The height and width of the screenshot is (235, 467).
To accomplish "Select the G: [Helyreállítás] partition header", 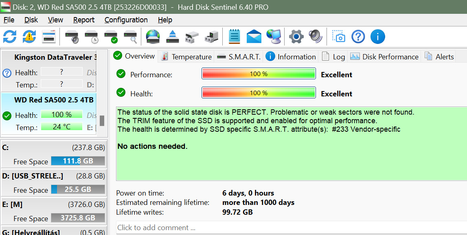I will click(54, 232).
